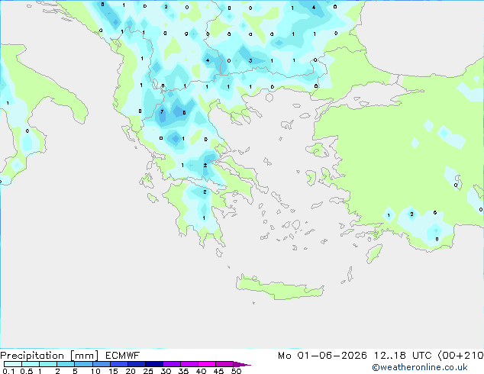Click the 10–15 mm blue legend swatch
The image size is (484, 374).
point(101,364)
